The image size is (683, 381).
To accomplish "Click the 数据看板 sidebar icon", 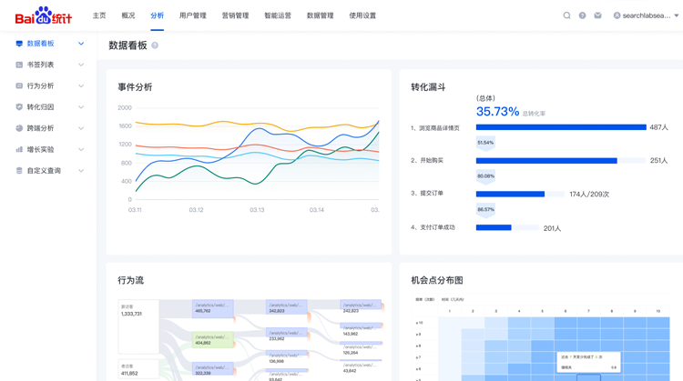I will pyautogui.click(x=19, y=44).
